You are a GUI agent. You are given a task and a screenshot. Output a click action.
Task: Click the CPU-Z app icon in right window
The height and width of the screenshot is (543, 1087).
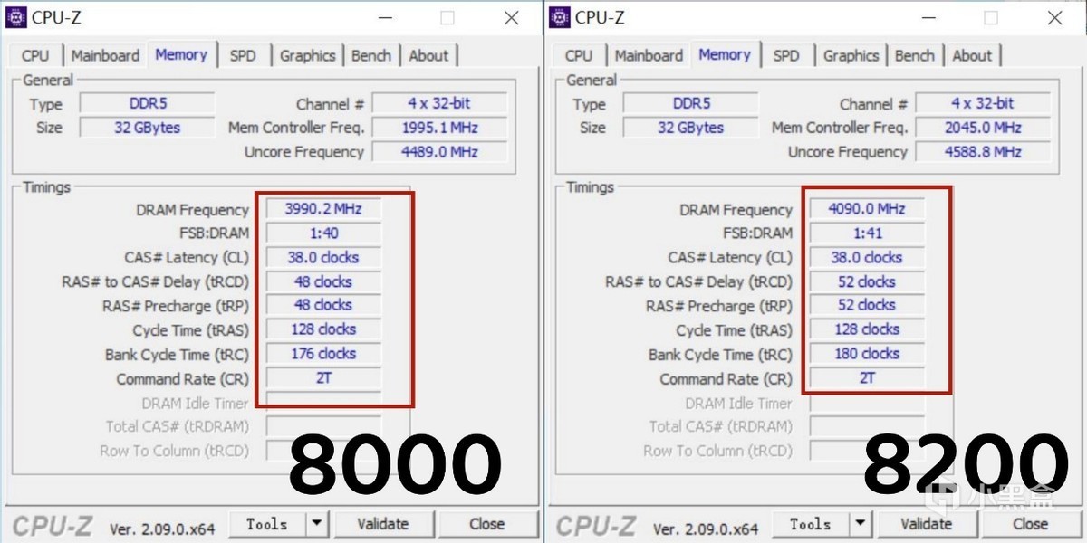[561, 16]
